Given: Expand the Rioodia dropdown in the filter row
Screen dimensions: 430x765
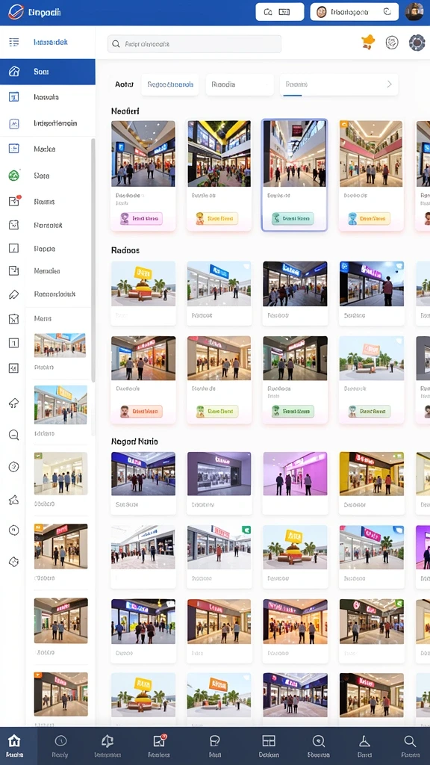Looking at the screenshot, I should pyautogui.click(x=240, y=84).
